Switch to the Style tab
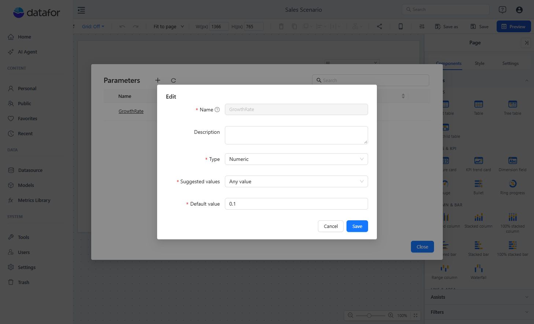Screen dimensions: 534x324 tap(479, 63)
